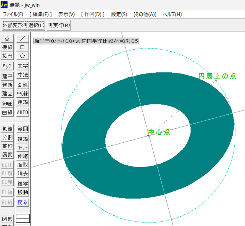Select the ○ circle drawing tool

(22, 56)
